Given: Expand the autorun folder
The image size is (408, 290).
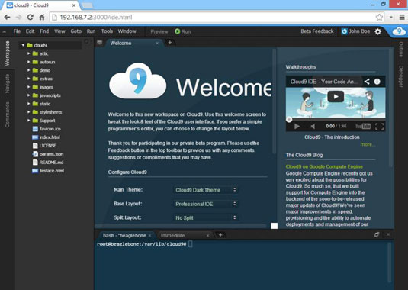Looking at the screenshot, I should [x=29, y=62].
